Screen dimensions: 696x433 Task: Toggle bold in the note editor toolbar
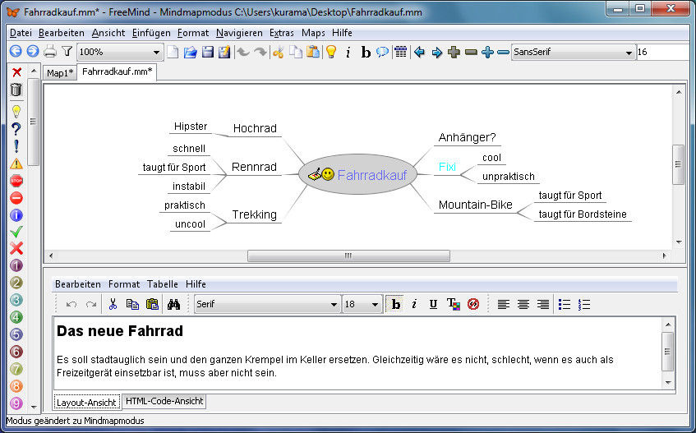[x=395, y=304]
